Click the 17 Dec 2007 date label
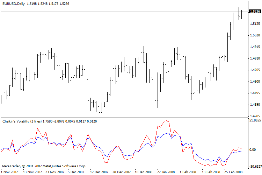 pyautogui.click(x=99, y=172)
